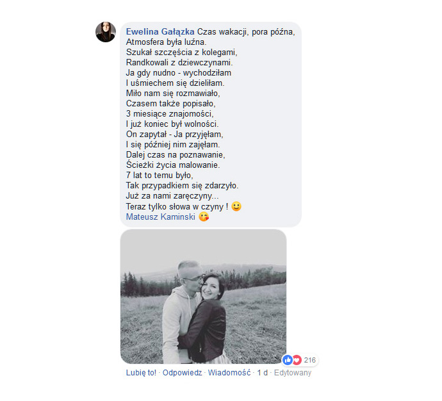Open the black-and-white couple photo attachment

(x=204, y=297)
